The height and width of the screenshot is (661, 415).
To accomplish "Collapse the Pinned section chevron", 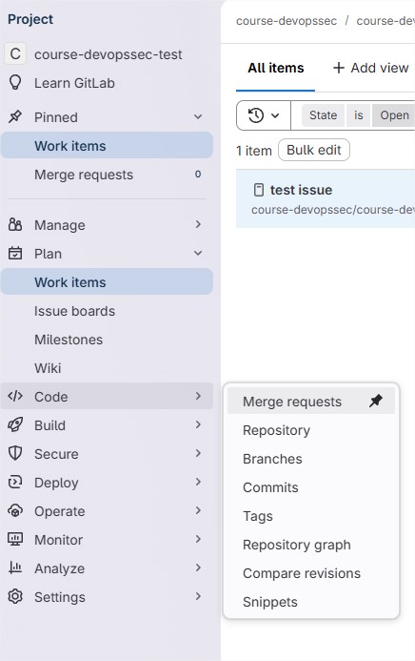I will pos(198,116).
